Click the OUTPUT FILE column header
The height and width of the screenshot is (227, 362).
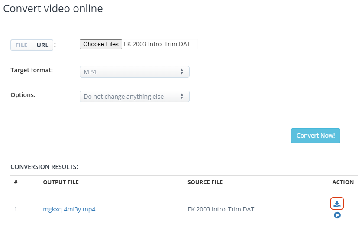61,182
